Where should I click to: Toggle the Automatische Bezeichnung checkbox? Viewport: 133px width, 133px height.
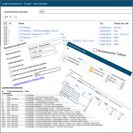(x=70, y=70)
